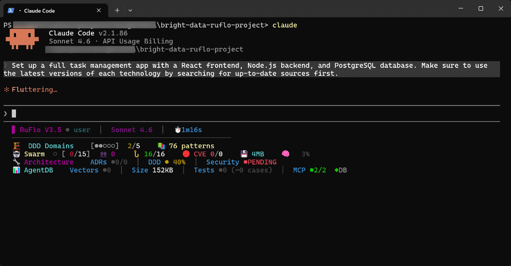Click the Vectors counter link
Screen dimensions: 511x266
point(84,170)
